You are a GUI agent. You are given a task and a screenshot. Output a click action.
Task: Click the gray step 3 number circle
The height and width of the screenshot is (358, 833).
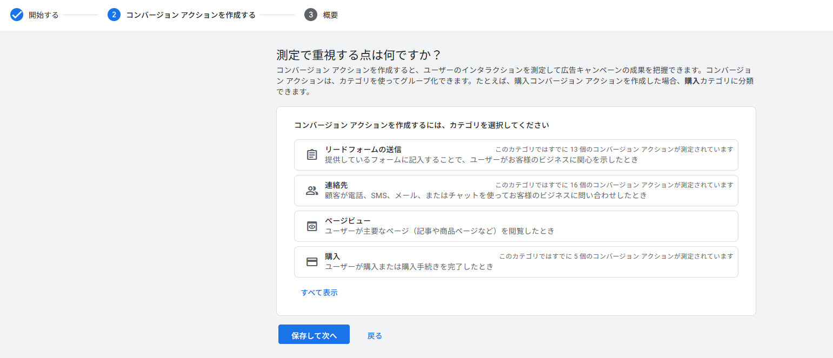pyautogui.click(x=310, y=15)
